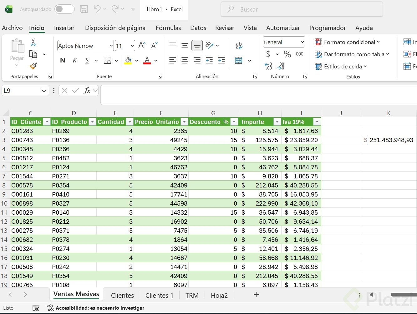Screen dimensions: 417x314
Task: Open the Aptos Narrow font dropdown
Action: 111,46
